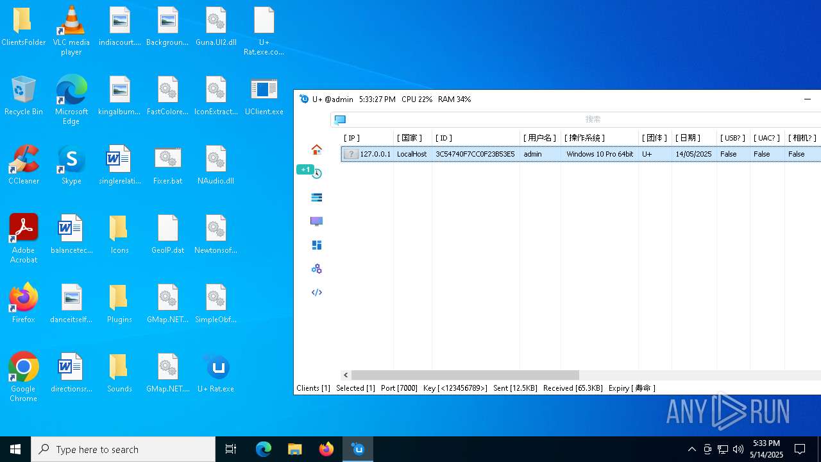Open File Explorer from the taskbar
Screen dimensions: 821x462
[x=295, y=449]
